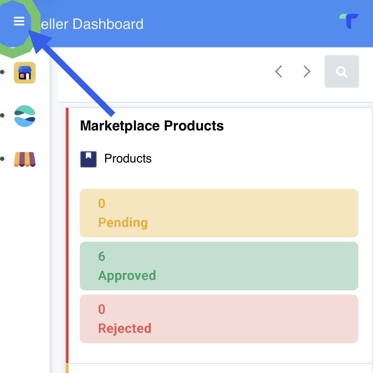Select the green Approved label
Image resolution: width=373 pixels, height=373 pixels.
point(127,276)
